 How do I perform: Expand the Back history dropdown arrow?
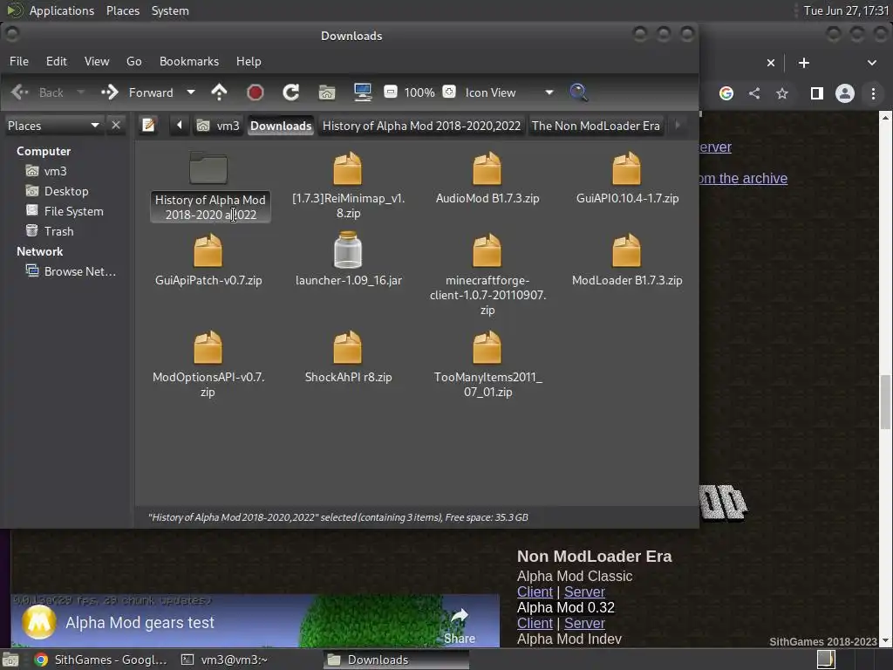click(80, 92)
